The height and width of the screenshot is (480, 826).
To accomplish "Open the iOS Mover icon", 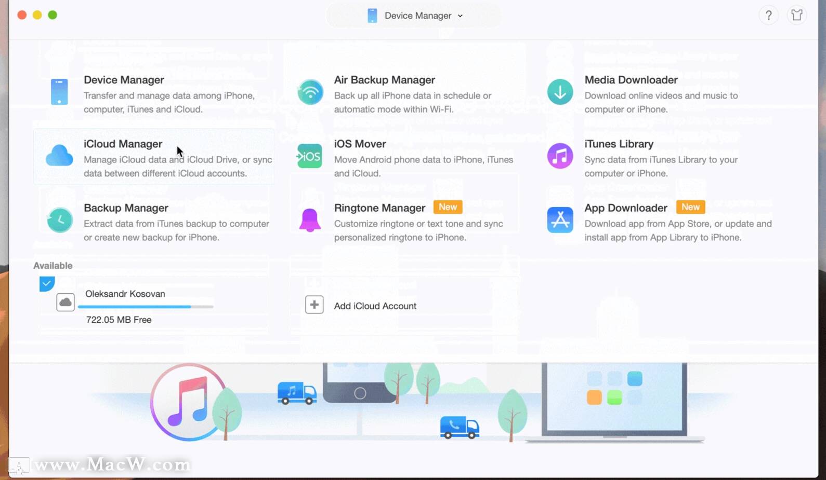I will coord(310,156).
